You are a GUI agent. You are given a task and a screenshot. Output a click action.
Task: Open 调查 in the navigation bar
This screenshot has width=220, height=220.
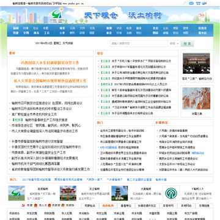pos(92,33)
